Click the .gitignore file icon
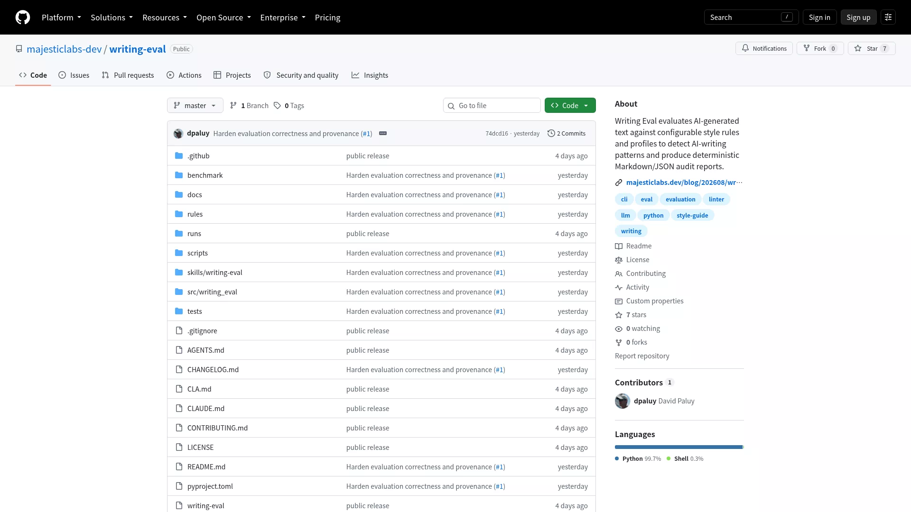Viewport: 911px width, 512px height. (179, 331)
